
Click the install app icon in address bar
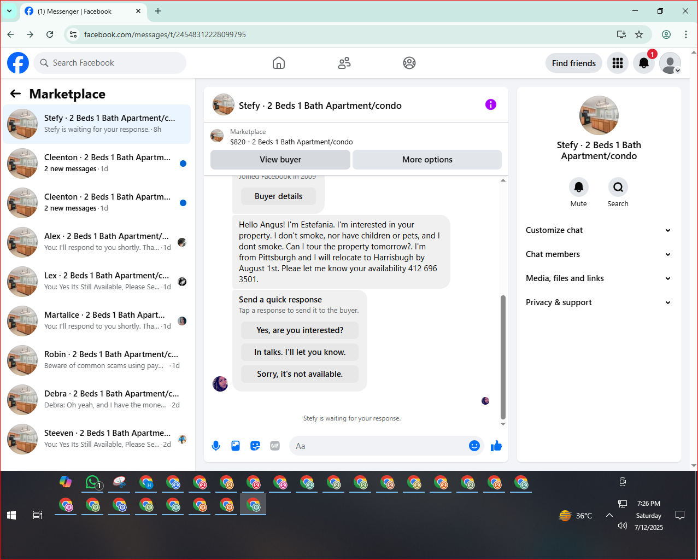click(x=621, y=34)
